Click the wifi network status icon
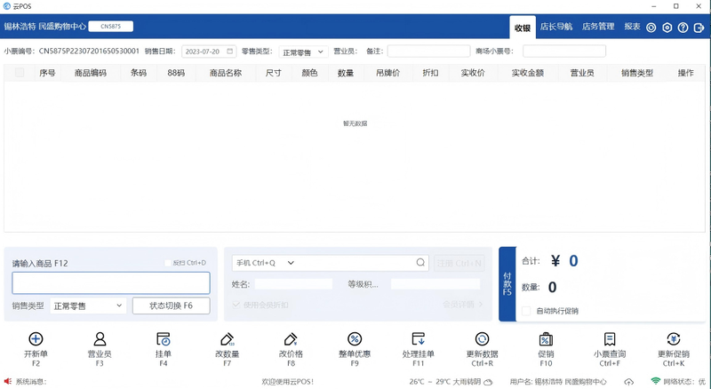This screenshot has width=711, height=389. click(655, 381)
